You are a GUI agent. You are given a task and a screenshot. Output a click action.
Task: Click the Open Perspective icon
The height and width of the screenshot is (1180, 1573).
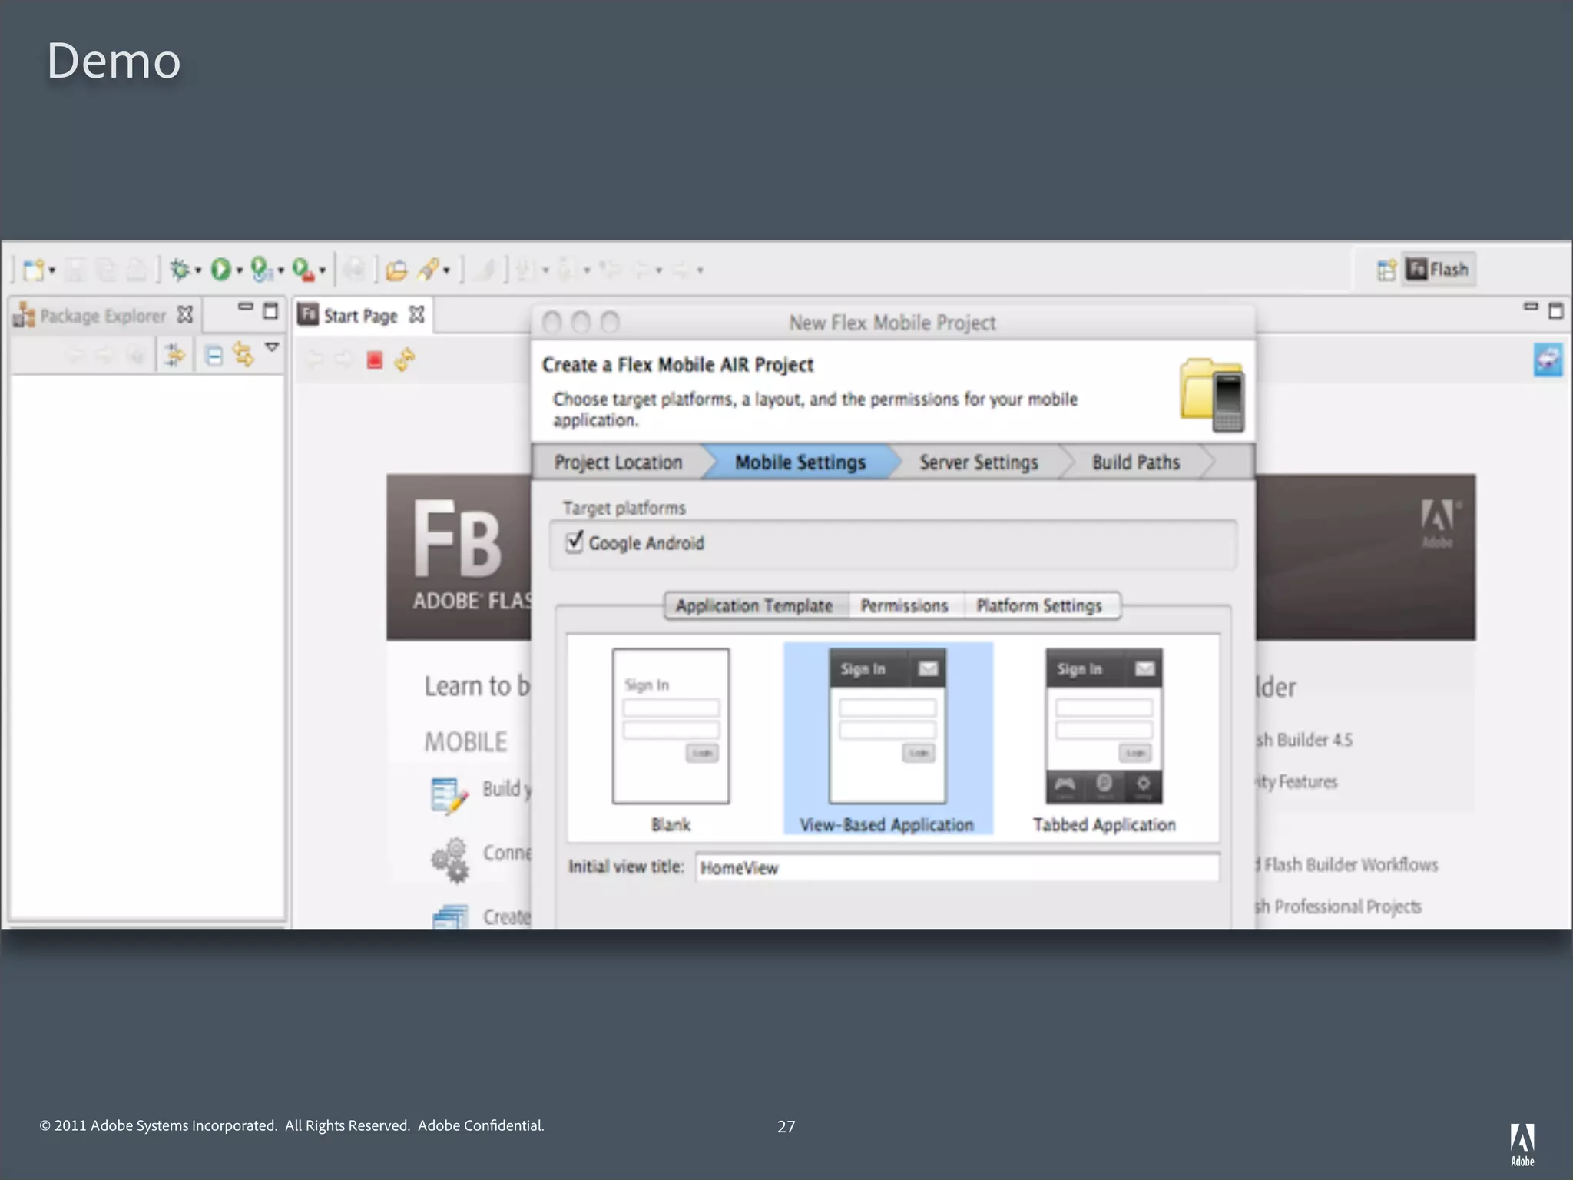(1386, 270)
